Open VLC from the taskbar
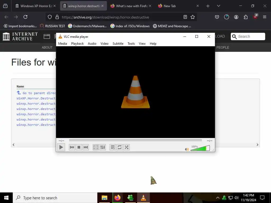This screenshot has height=203, width=271. pyautogui.click(x=143, y=198)
